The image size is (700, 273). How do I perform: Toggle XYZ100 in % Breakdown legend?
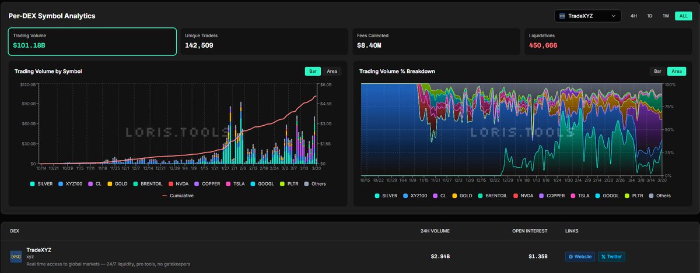pos(415,196)
